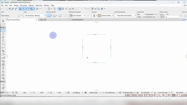
Task: Select the Shell tool in the toolbox
Action: (3, 58)
